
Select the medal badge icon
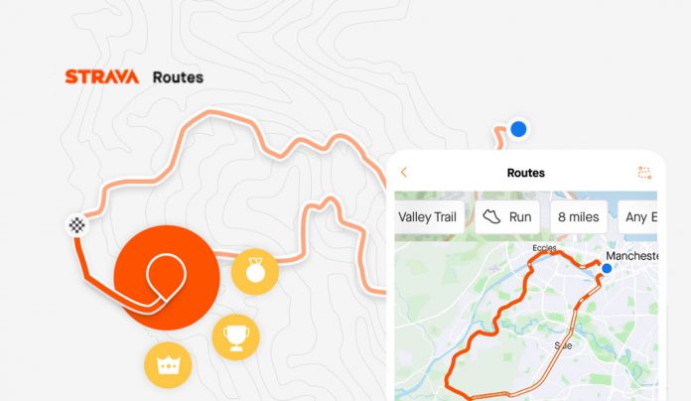(x=255, y=271)
